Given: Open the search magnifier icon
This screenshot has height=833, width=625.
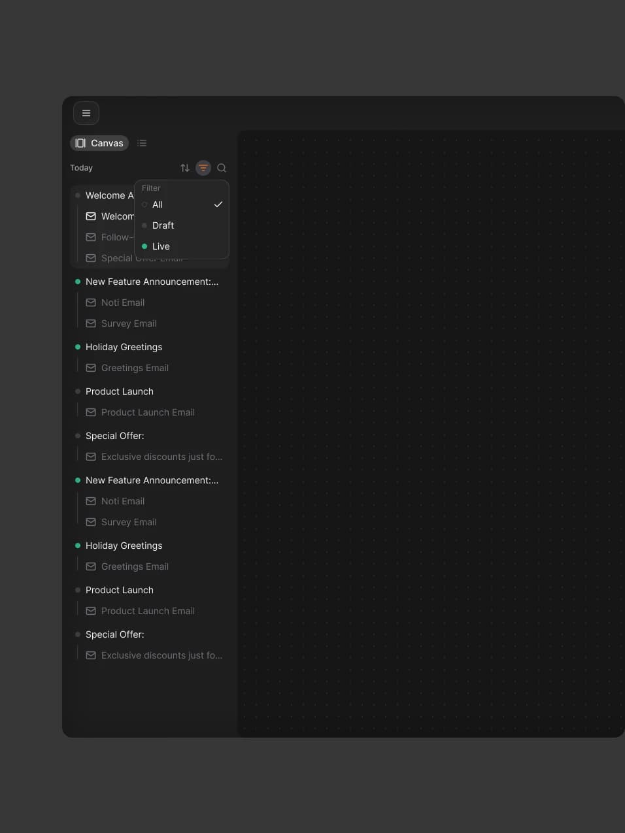Looking at the screenshot, I should pyautogui.click(x=222, y=168).
